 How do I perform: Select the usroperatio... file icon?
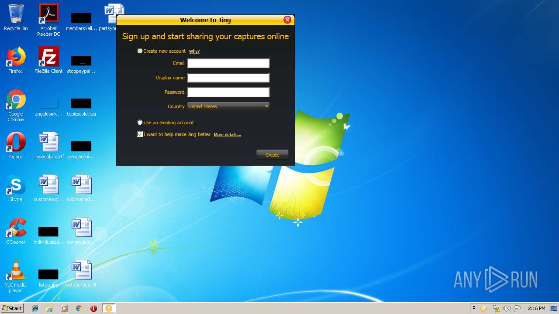tap(81, 150)
